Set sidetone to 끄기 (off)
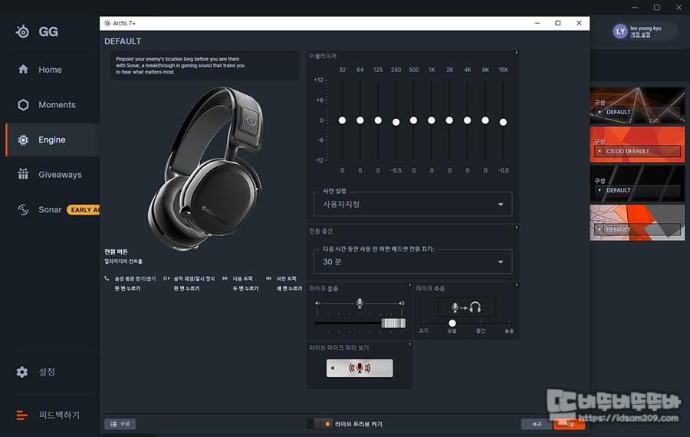690x437 pixels. click(423, 330)
